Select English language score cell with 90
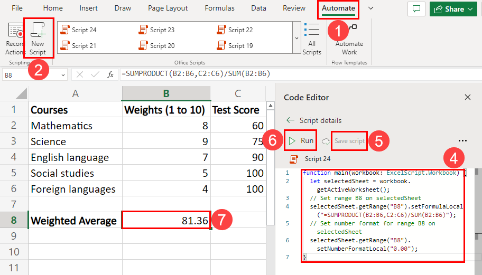 [238, 157]
